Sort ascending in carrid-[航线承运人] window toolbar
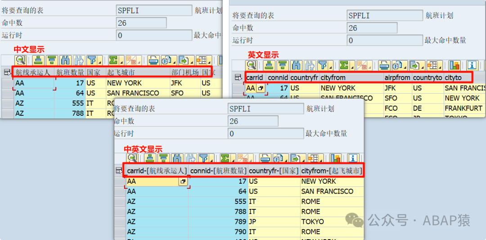 click(x=150, y=158)
